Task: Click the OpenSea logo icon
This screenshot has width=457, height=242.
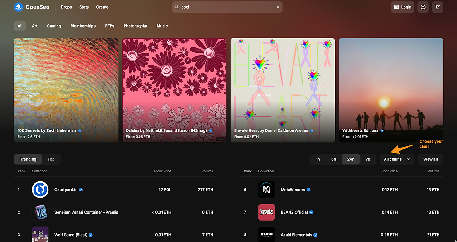Action: pos(19,7)
